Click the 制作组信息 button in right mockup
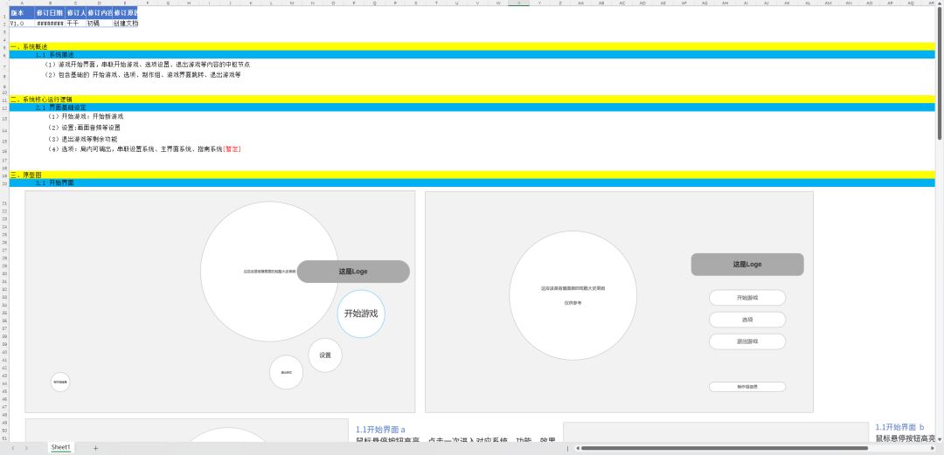 coord(747,386)
